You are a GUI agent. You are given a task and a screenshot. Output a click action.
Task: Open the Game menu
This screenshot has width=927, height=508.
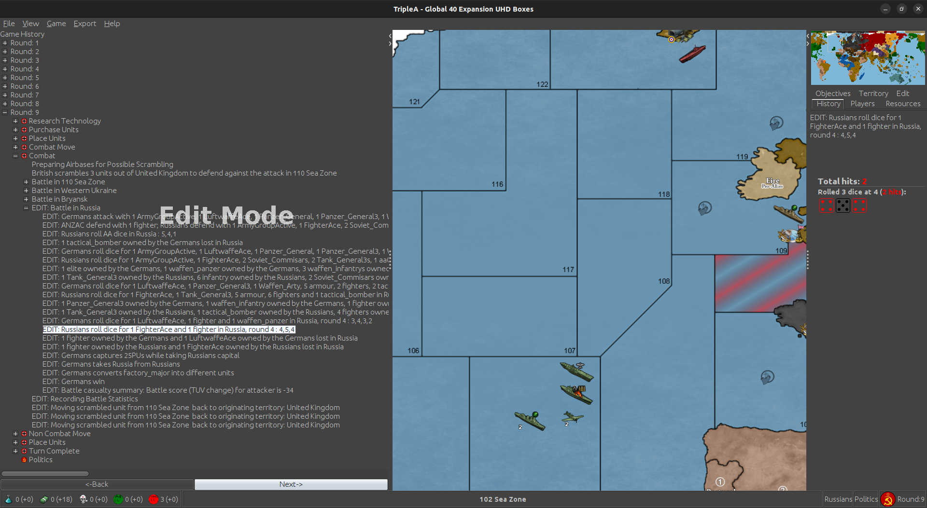pyautogui.click(x=56, y=24)
